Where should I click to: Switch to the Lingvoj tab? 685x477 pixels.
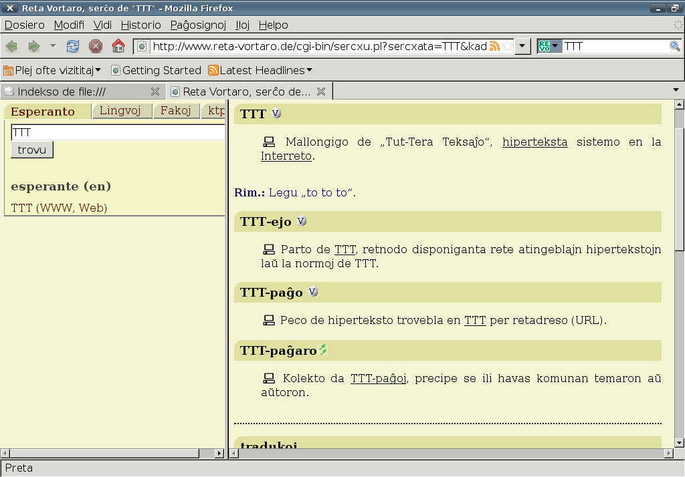(x=120, y=111)
